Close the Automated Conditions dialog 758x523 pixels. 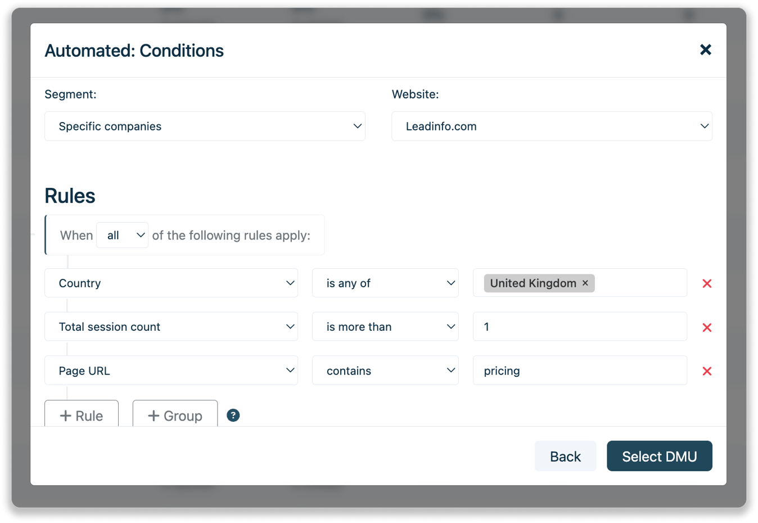pyautogui.click(x=705, y=50)
